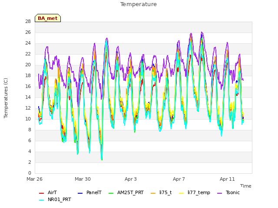The width and height of the screenshot is (278, 208).
Task: Click the 20 y-axis tick value
Action: [28, 65]
